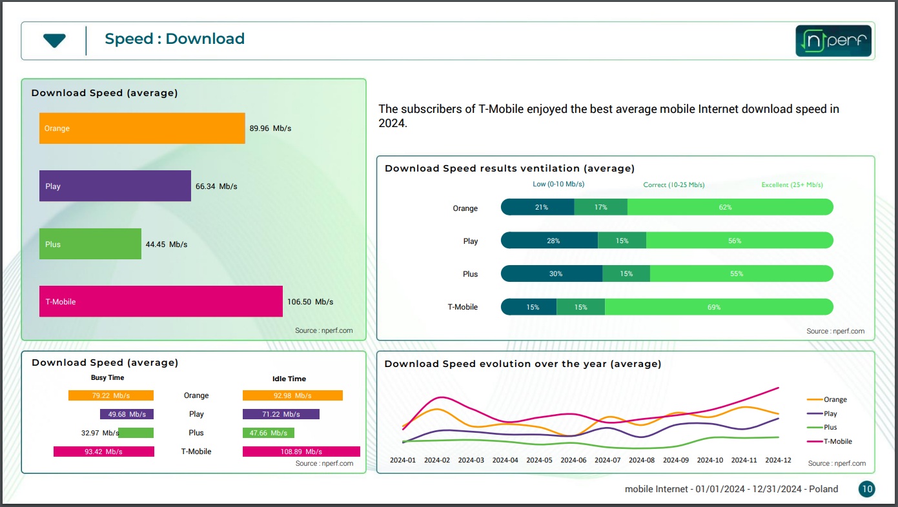Image resolution: width=898 pixels, height=507 pixels.
Task: Click the Idle Time column heading
Action: coord(289,379)
